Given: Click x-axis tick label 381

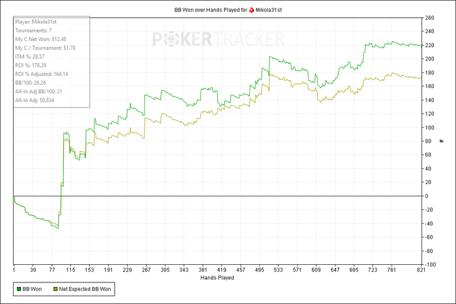Looking at the screenshot, I should [203, 270].
